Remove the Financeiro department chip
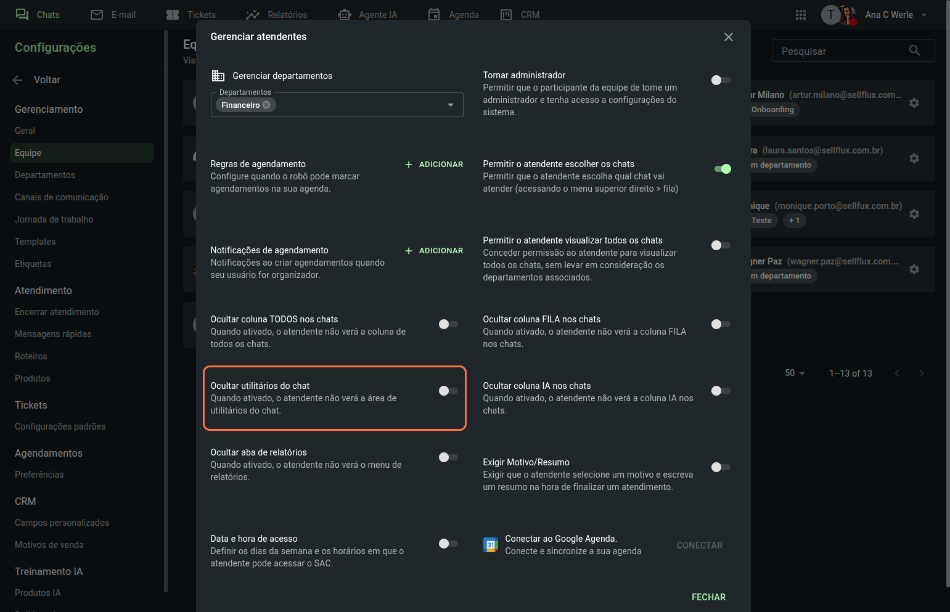 pos(266,105)
